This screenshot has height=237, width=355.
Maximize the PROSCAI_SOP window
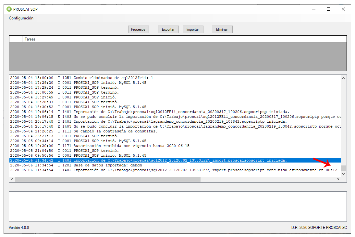(328, 9)
